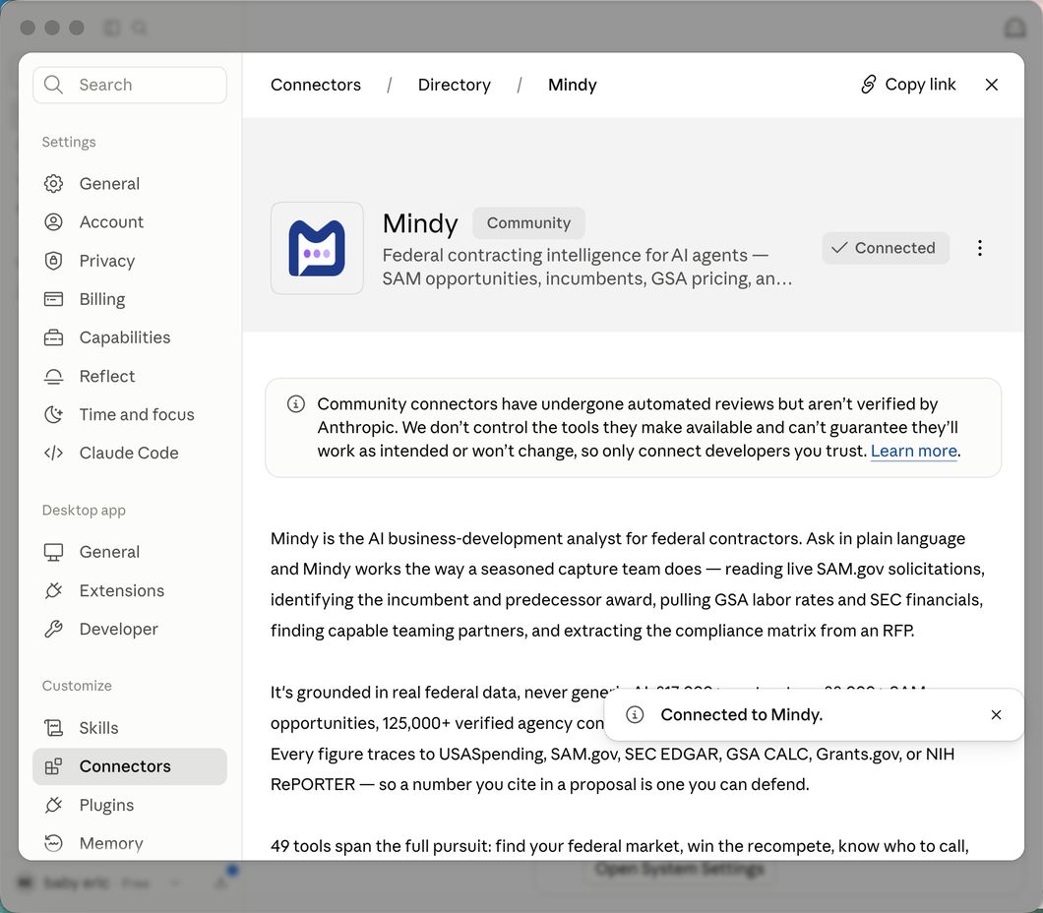
Task: Click the Reflect icon in sidebar
Action: (x=53, y=377)
